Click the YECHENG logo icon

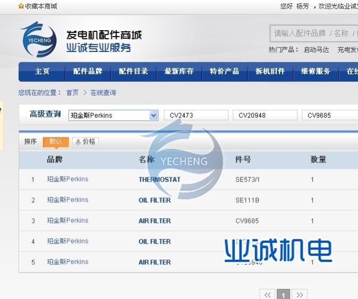[39, 39]
